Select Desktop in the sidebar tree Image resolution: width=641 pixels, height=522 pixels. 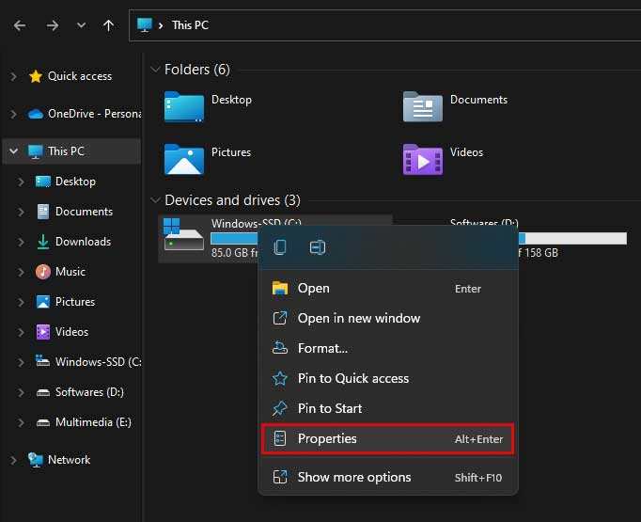coord(75,182)
